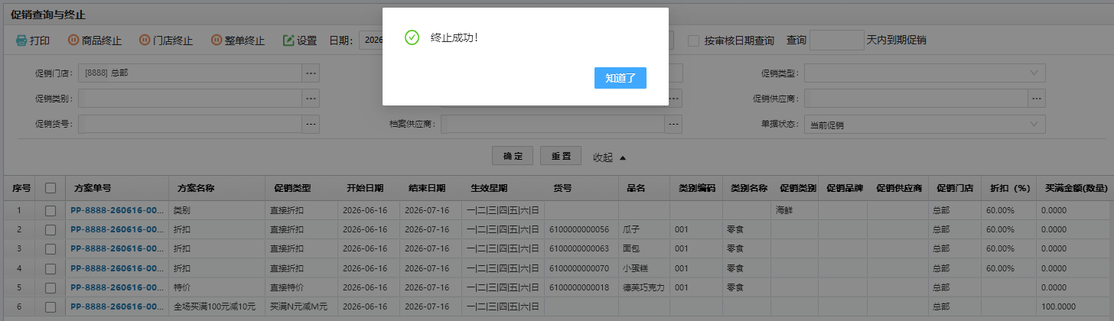Sort by the 方案名称 column header
Image resolution: width=1114 pixels, height=321 pixels.
196,188
